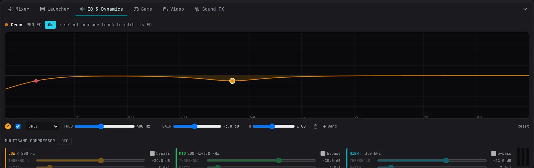Click the Drums track name
Screen dimensions: 534x168
17,25
